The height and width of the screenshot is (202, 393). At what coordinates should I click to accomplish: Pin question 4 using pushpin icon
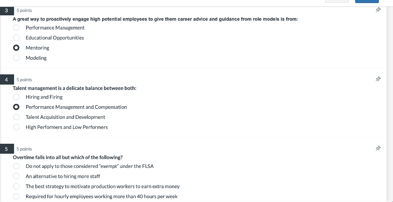tap(378, 79)
